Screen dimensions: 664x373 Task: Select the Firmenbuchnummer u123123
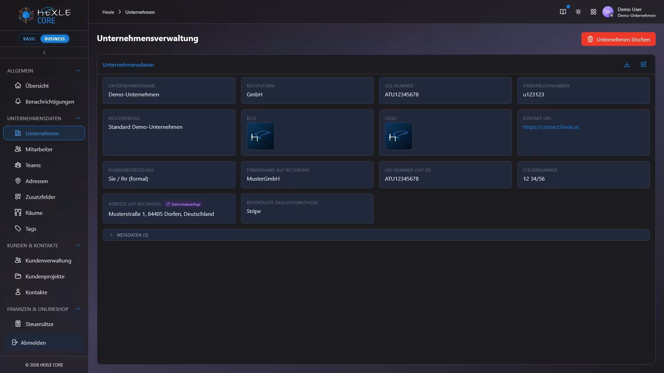533,94
